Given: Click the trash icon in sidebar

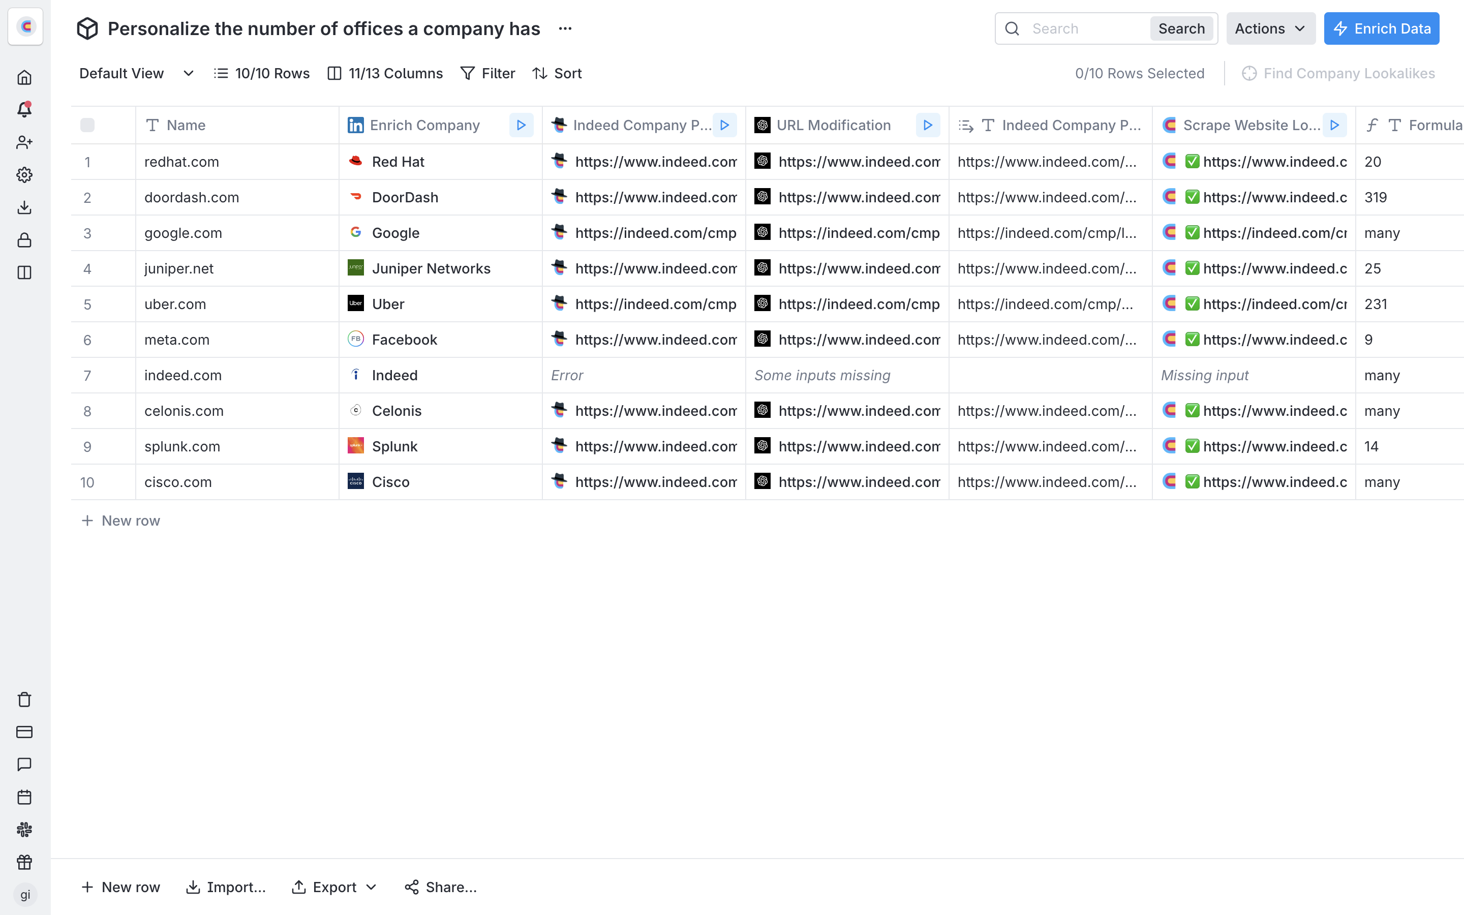Looking at the screenshot, I should [x=24, y=699].
